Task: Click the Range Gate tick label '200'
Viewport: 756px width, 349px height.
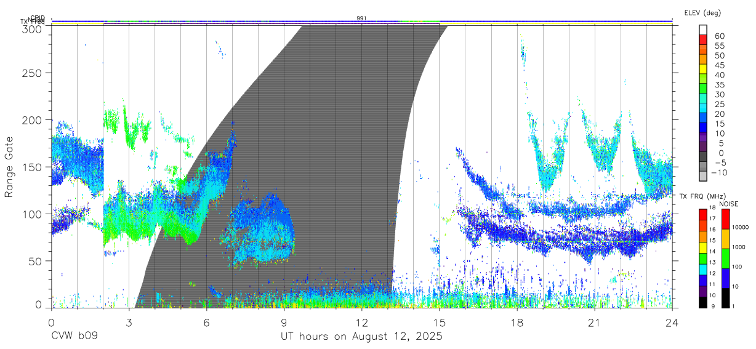Action: coord(31,120)
